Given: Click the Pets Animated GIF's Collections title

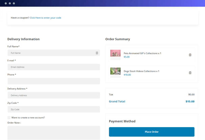Looking at the screenshot, I should tap(142, 53).
